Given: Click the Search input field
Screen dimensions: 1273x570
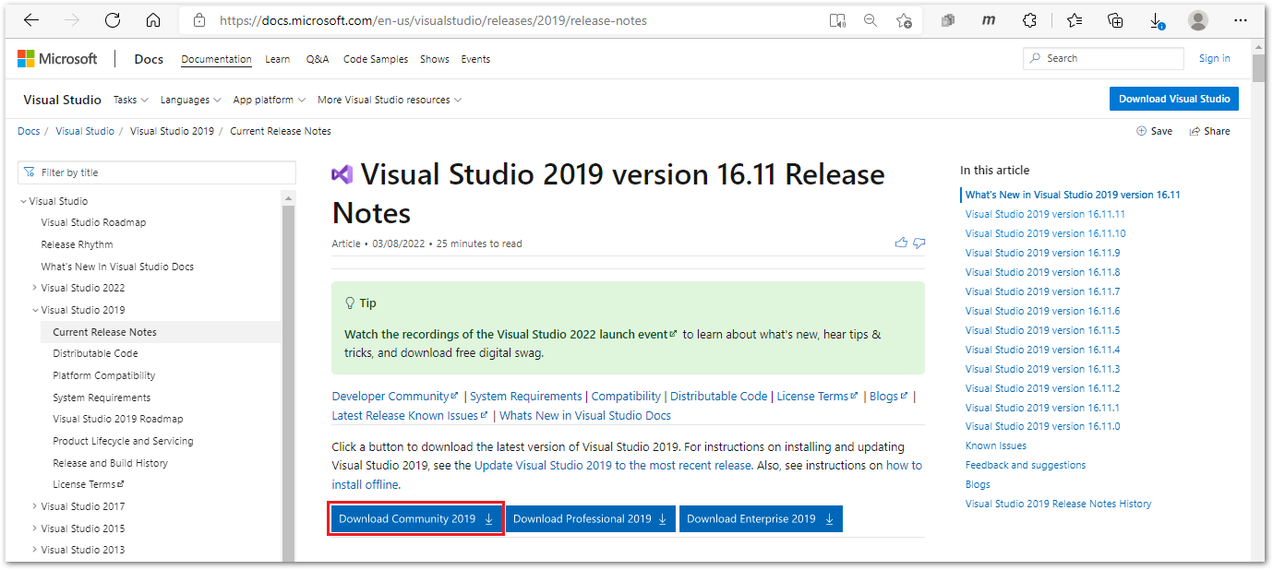Looking at the screenshot, I should pos(1103,58).
